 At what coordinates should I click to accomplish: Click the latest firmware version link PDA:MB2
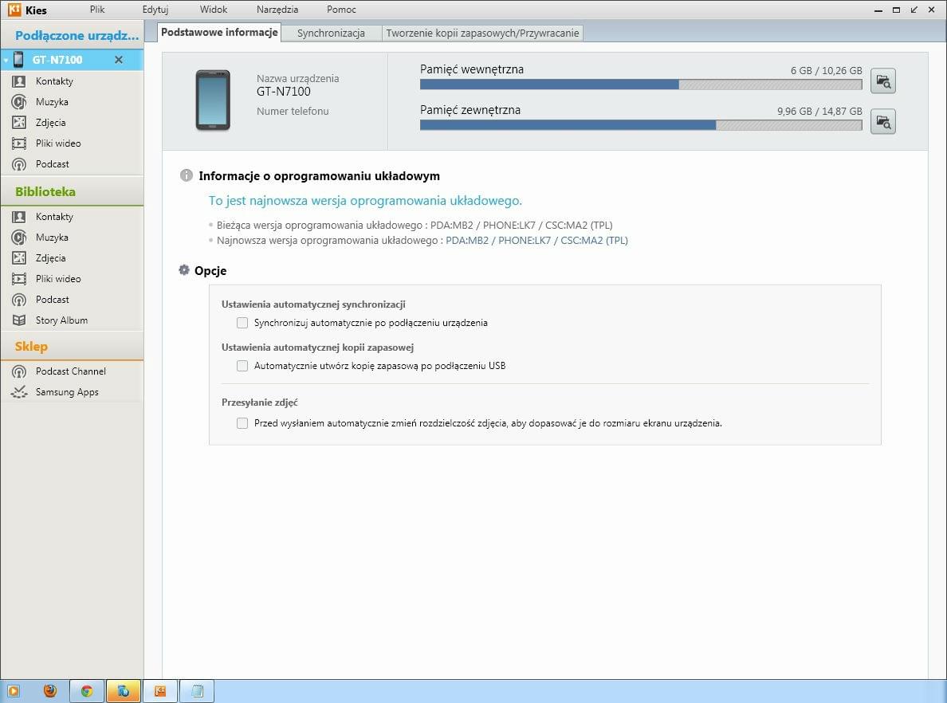(x=537, y=241)
